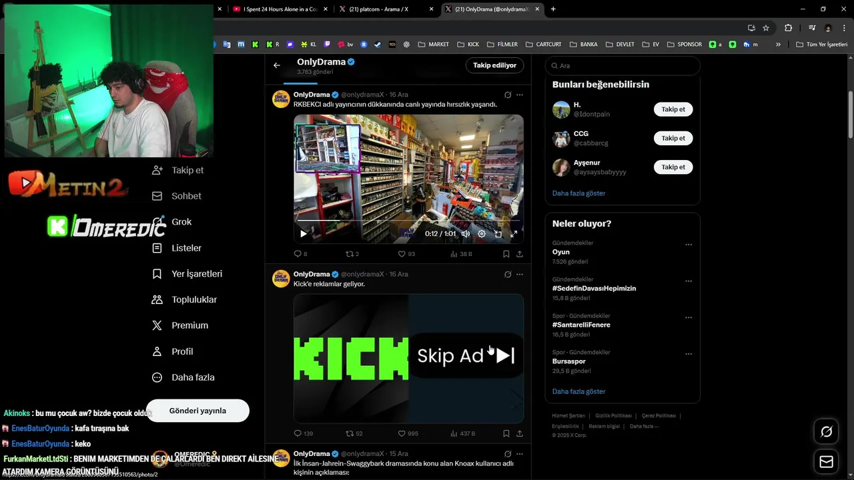
Task: Switch to the platcom - Arama browser tab
Action: pyautogui.click(x=386, y=9)
